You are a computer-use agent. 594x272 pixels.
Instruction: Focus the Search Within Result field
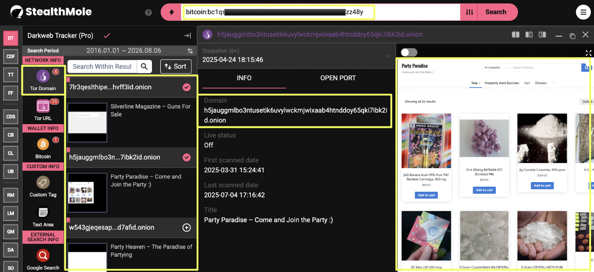[102, 66]
